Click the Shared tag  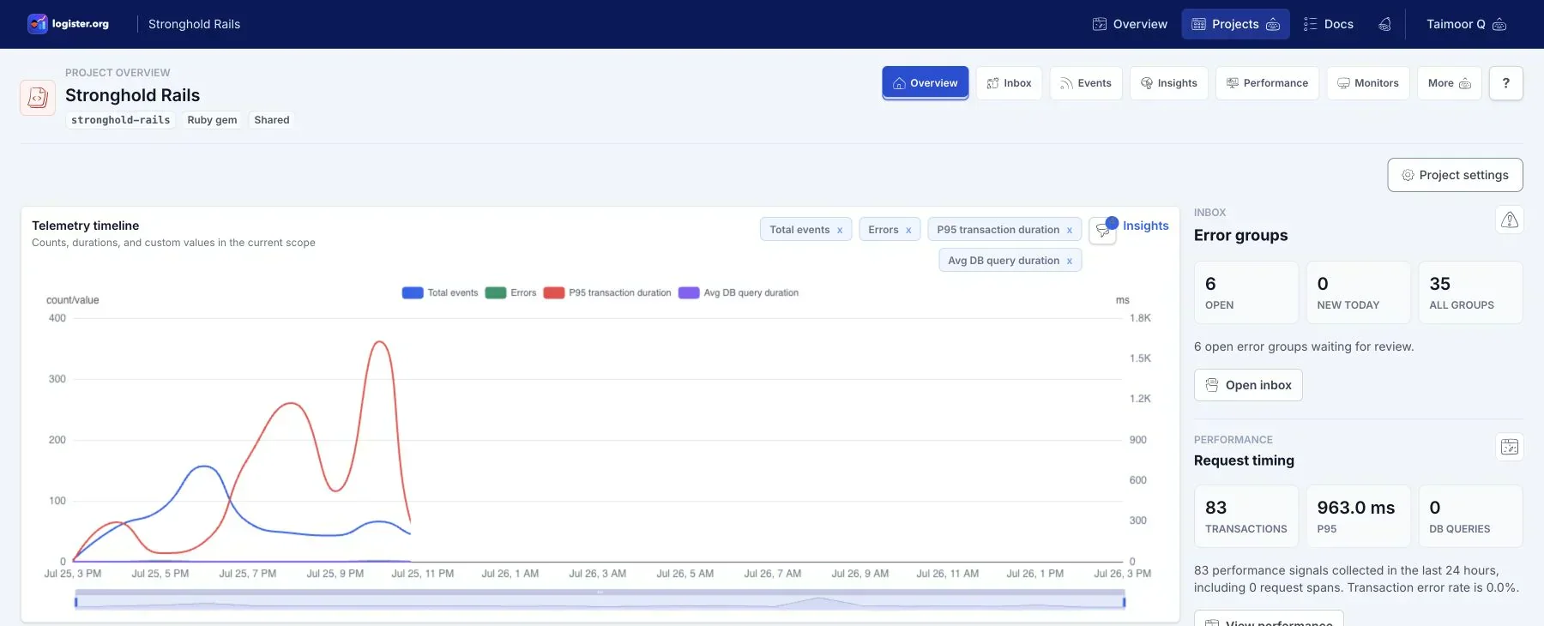coord(272,120)
